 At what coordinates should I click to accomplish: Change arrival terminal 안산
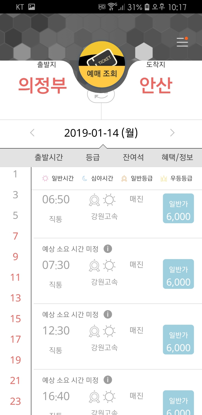(156, 85)
